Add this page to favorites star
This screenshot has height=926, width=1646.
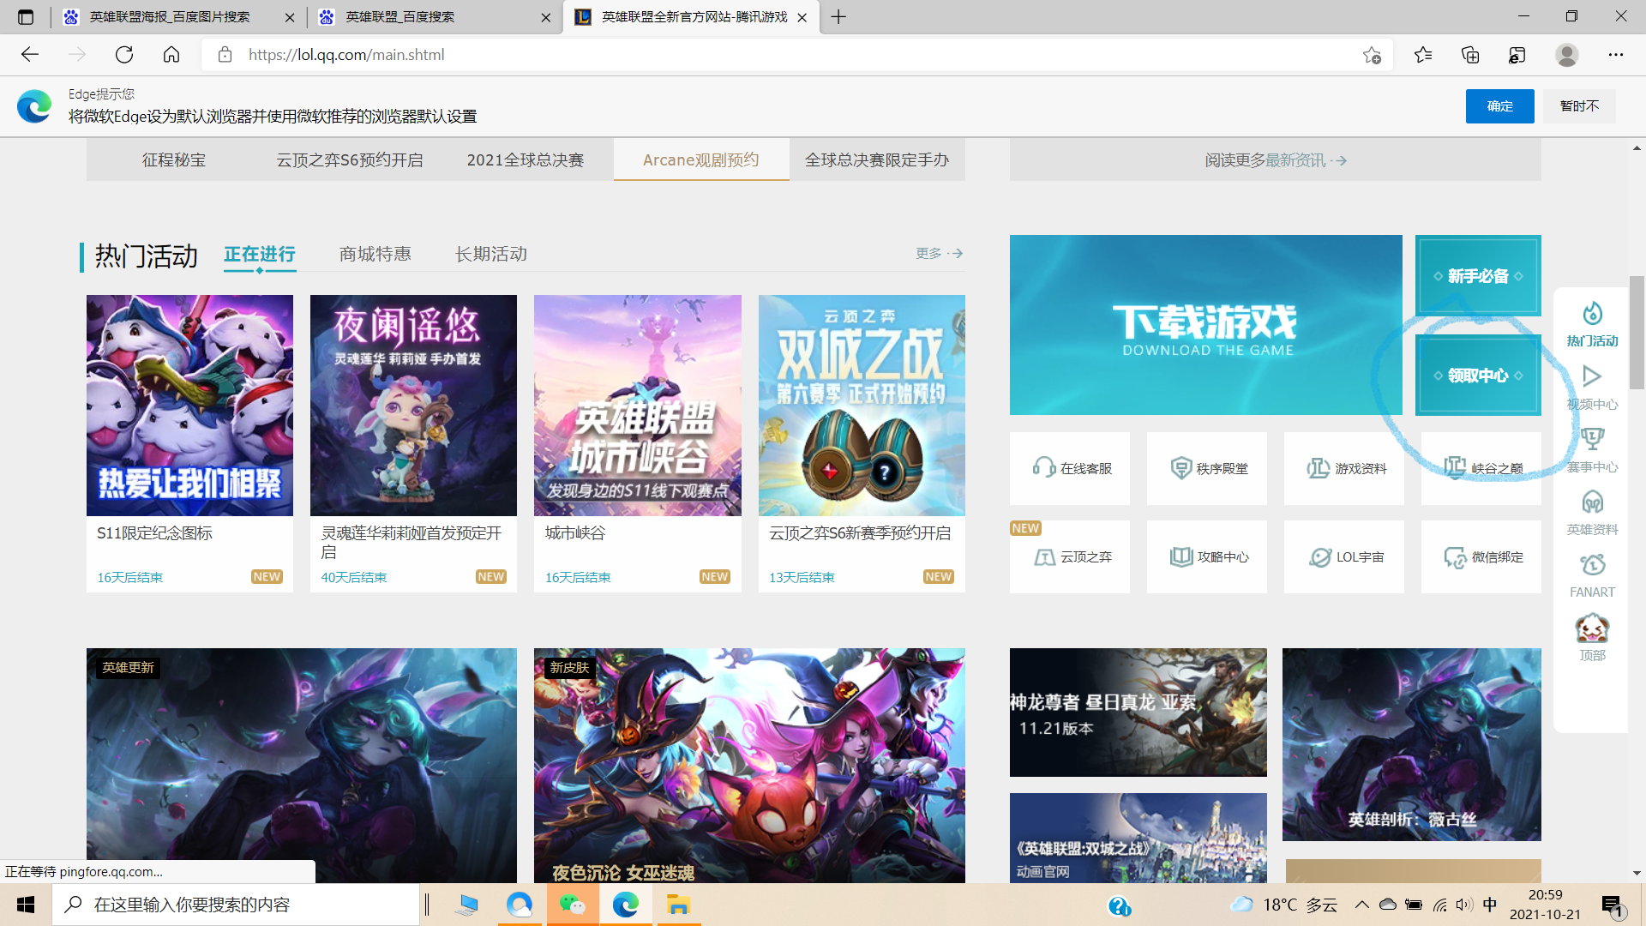(1372, 55)
